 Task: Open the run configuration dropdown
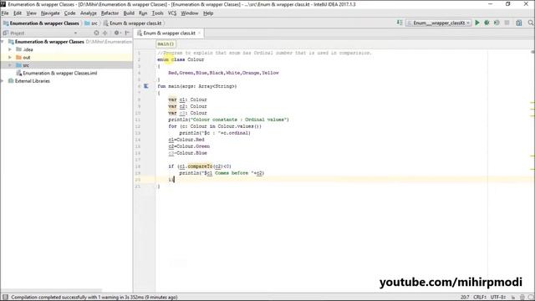click(439, 23)
